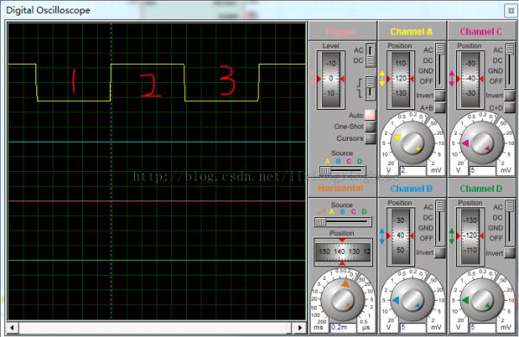Toggle the C+D button on Channel C
The width and height of the screenshot is (519, 337).
[509, 107]
